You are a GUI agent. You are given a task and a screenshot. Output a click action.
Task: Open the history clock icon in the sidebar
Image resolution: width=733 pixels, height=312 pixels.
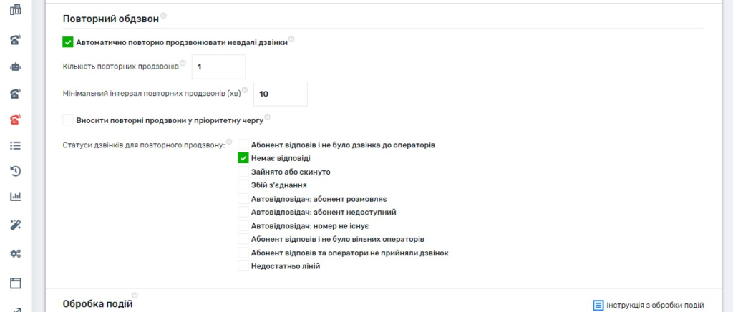click(x=15, y=171)
